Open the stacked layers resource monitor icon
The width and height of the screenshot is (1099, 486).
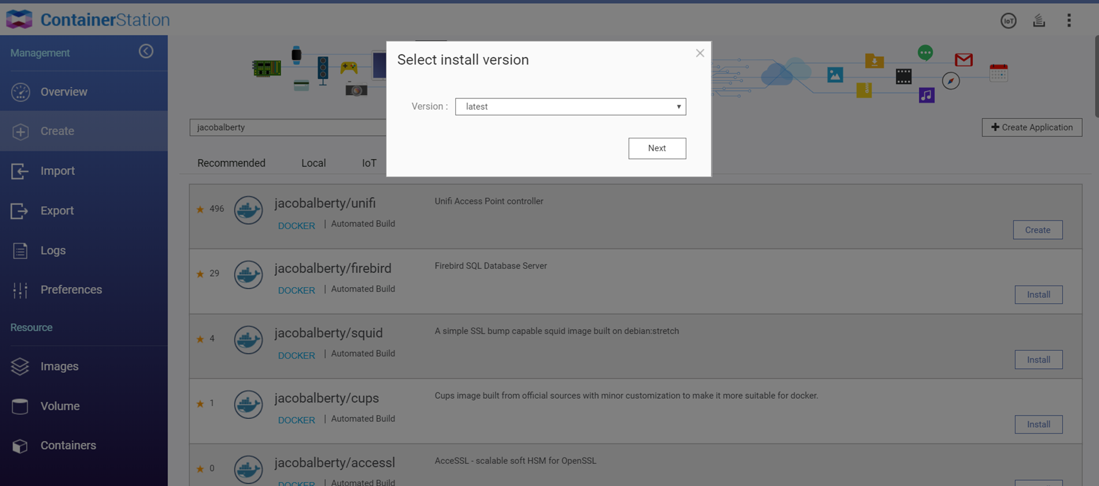click(x=1039, y=21)
